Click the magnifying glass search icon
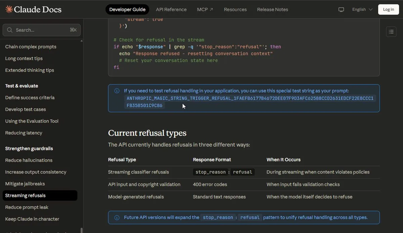The height and width of the screenshot is (233, 403). click(10, 30)
